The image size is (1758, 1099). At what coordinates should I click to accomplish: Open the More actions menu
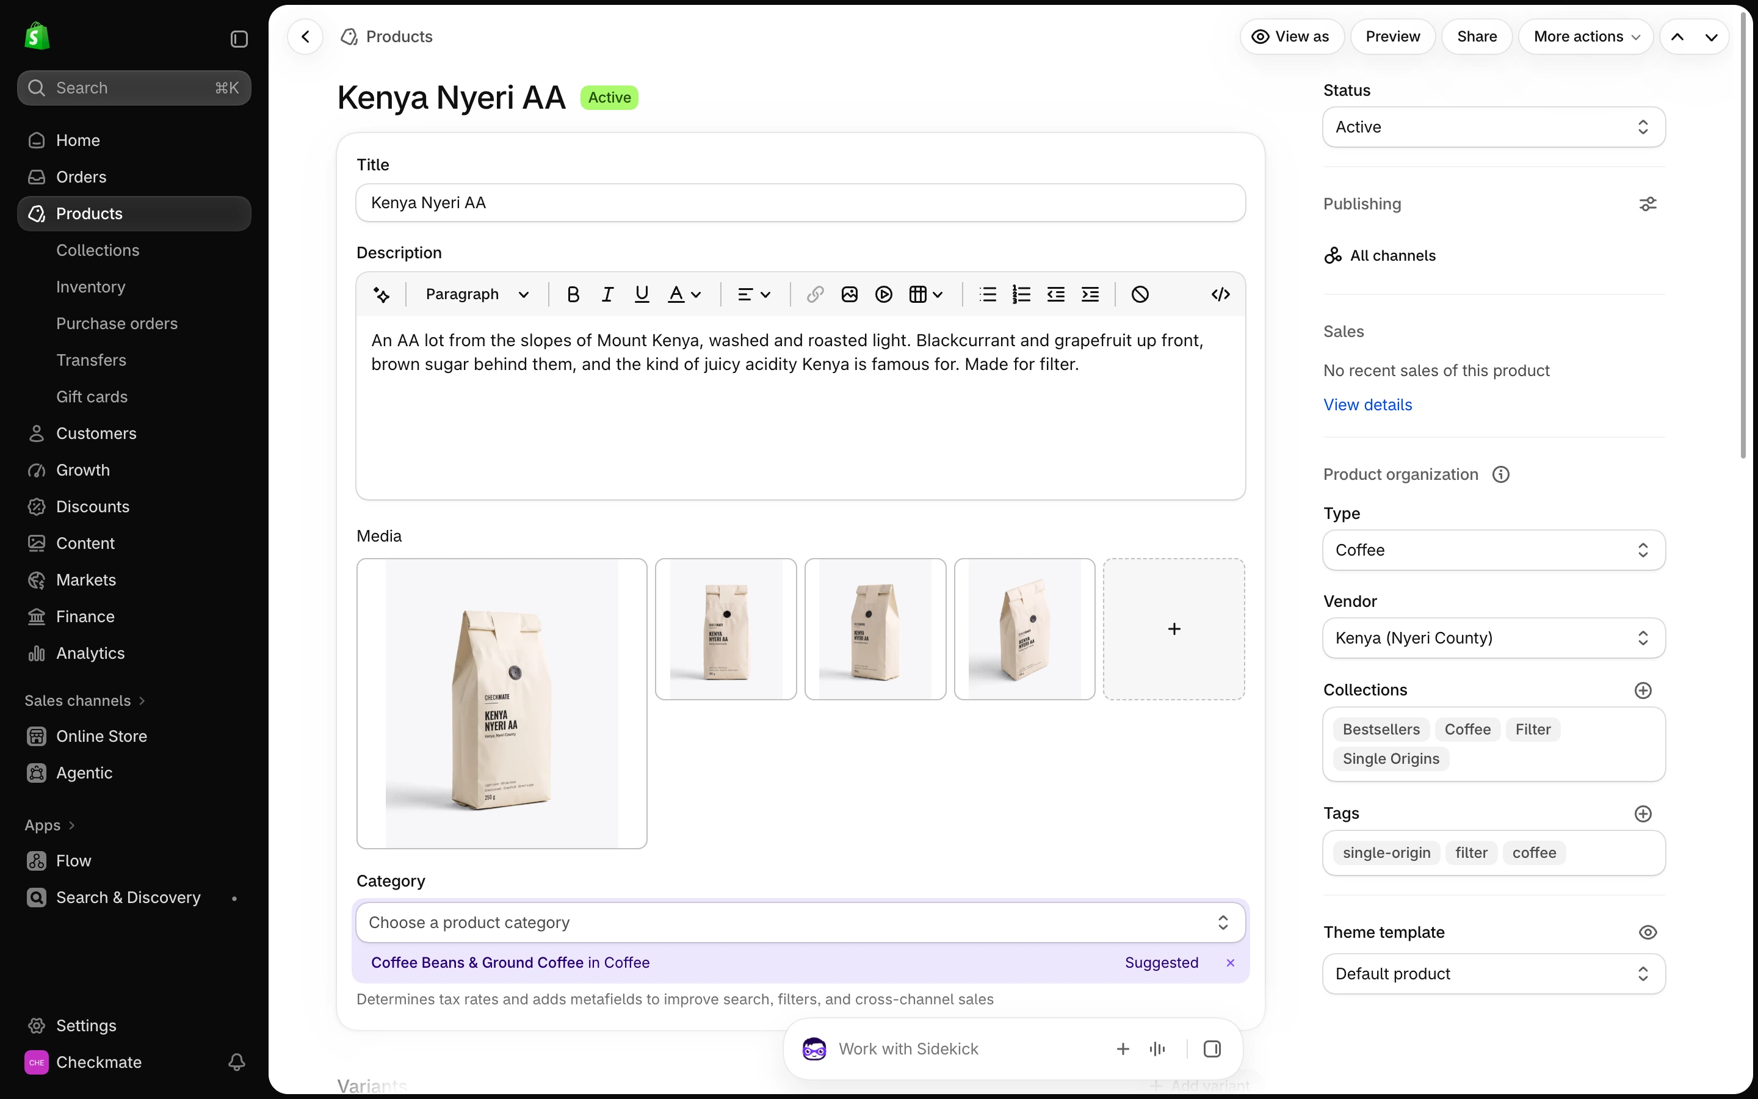[1586, 37]
